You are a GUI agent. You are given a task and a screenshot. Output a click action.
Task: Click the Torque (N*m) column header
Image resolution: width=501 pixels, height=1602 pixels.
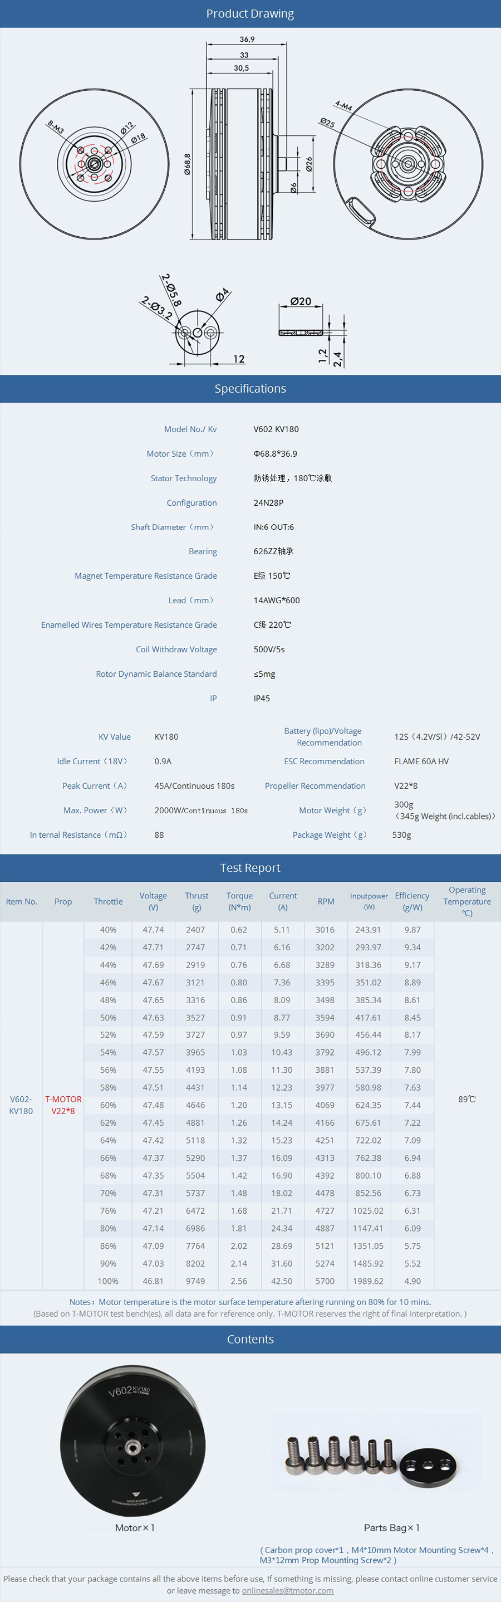[239, 901]
